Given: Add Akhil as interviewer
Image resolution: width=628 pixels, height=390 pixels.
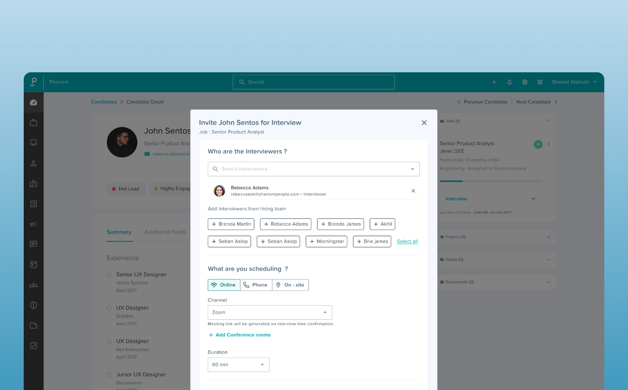Looking at the screenshot, I should click(x=383, y=224).
